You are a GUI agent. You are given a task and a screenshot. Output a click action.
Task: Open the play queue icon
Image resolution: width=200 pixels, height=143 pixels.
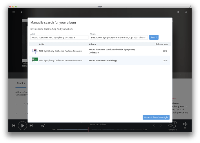coord(43,126)
